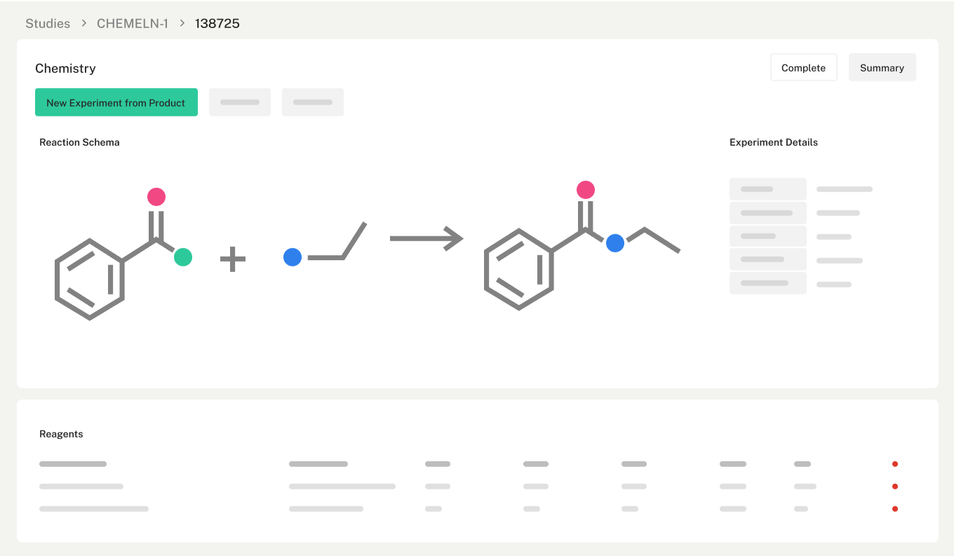Click the Reaction Schema heading
This screenshot has width=954, height=556.
pos(79,142)
